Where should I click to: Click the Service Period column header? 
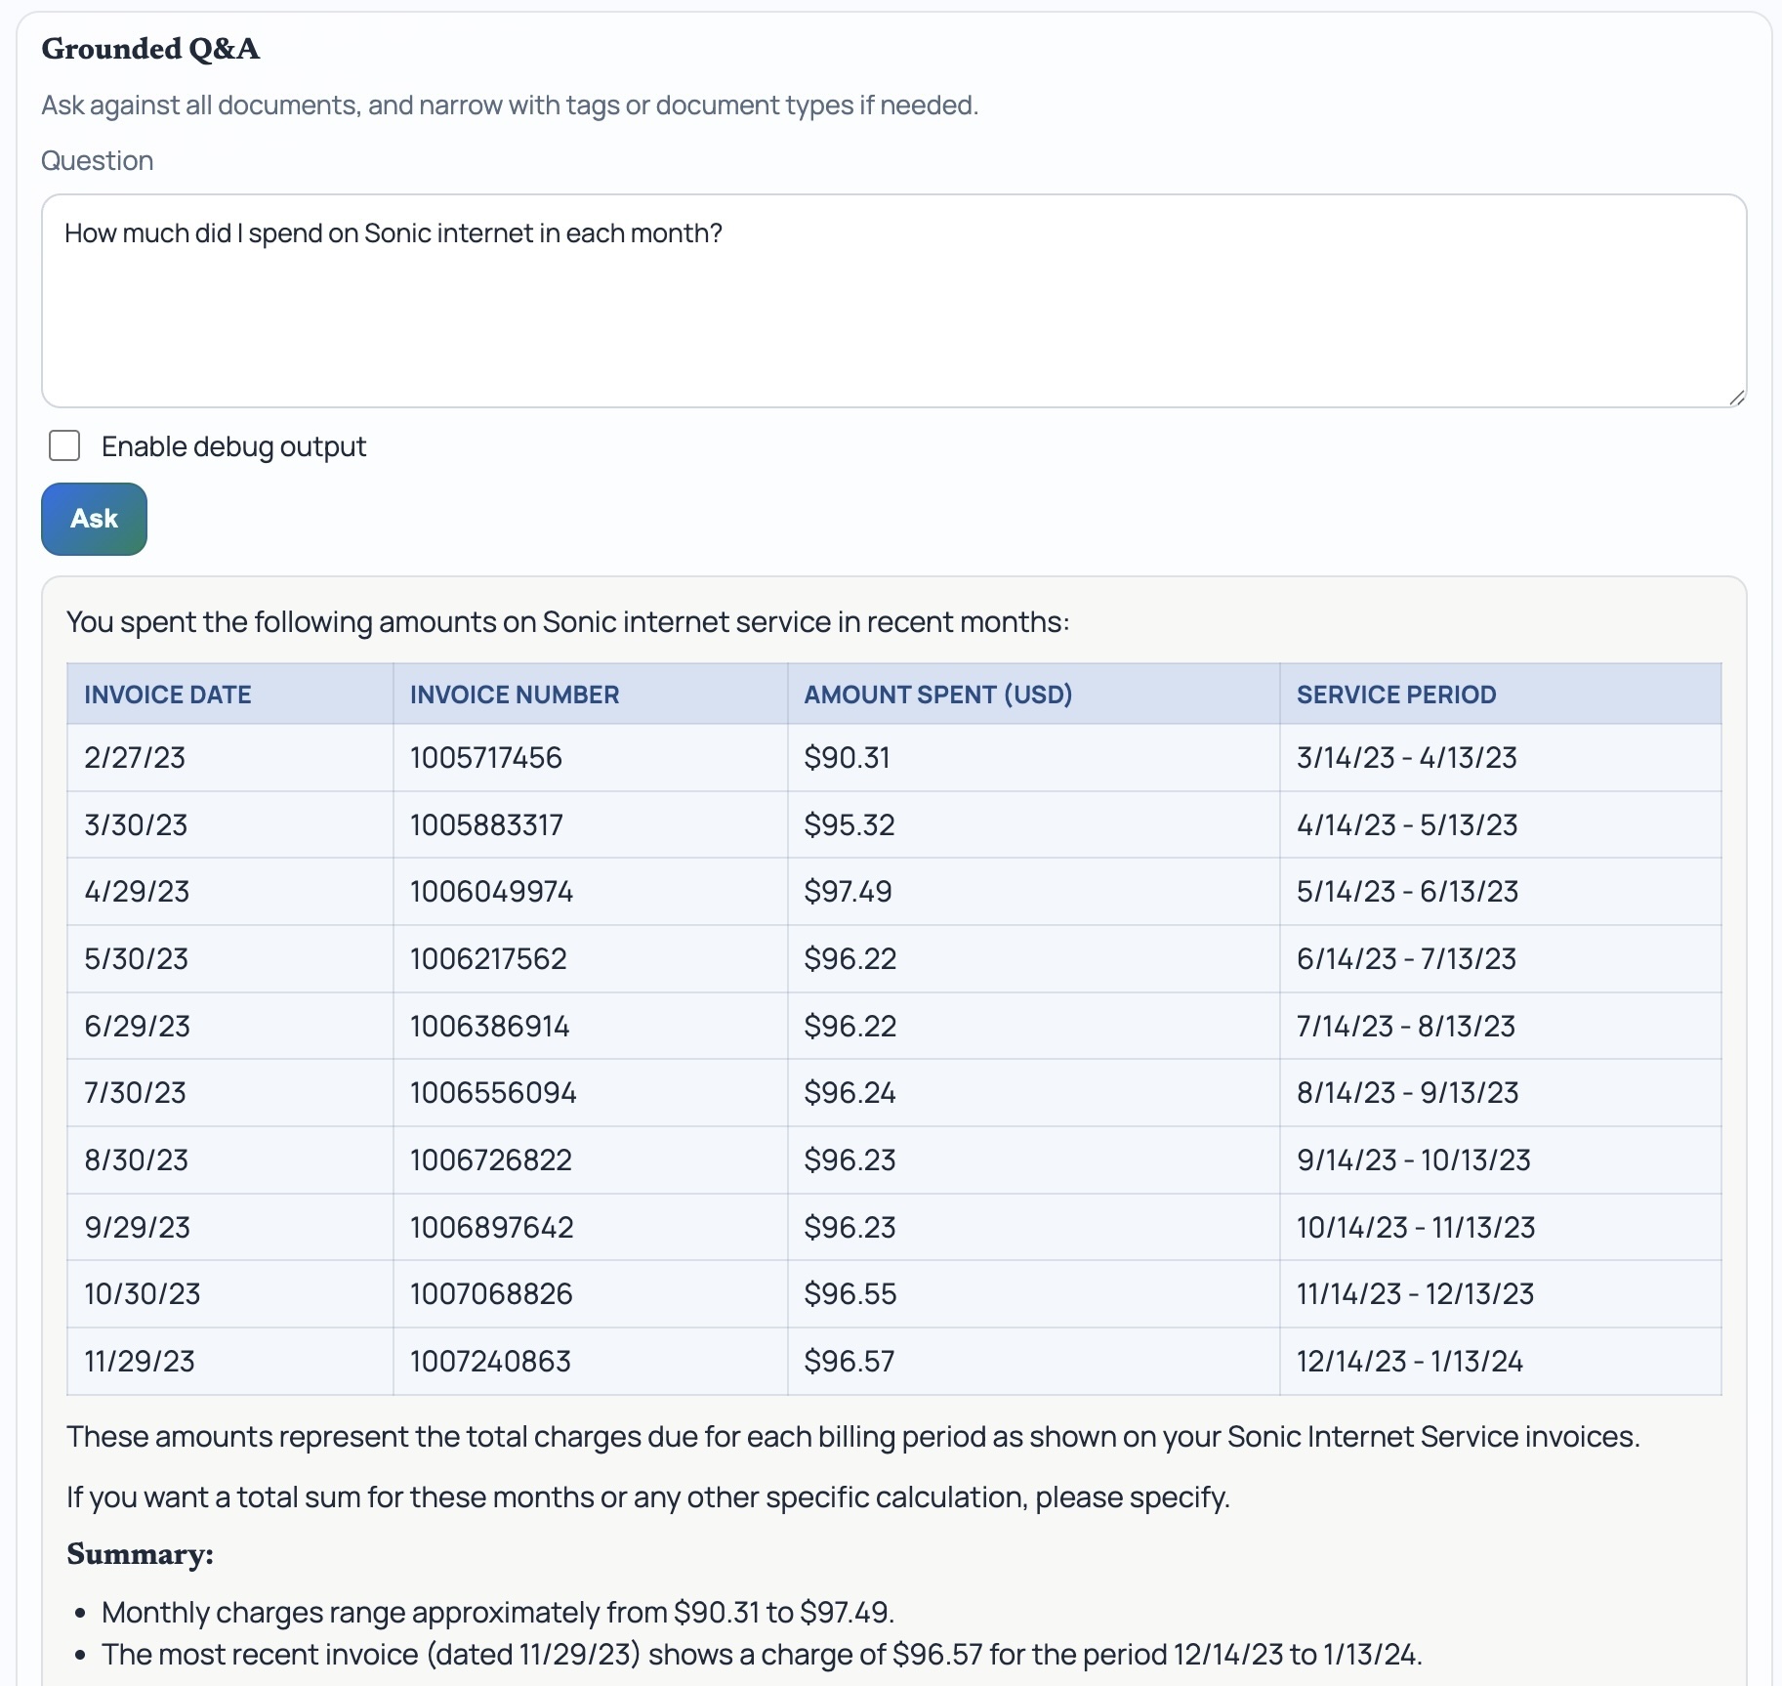(x=1396, y=695)
